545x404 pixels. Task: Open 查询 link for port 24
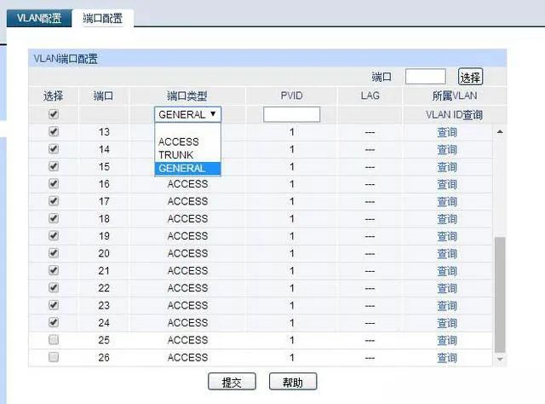(447, 323)
